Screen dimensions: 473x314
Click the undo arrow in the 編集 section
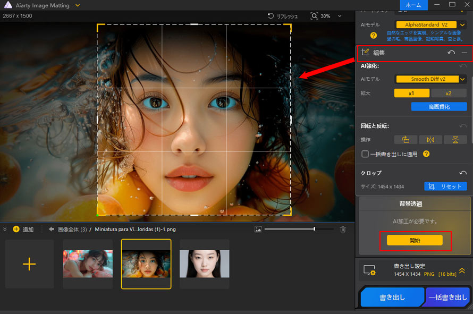[451, 53]
